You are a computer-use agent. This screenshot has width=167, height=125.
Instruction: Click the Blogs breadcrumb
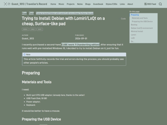pos(24,13)
